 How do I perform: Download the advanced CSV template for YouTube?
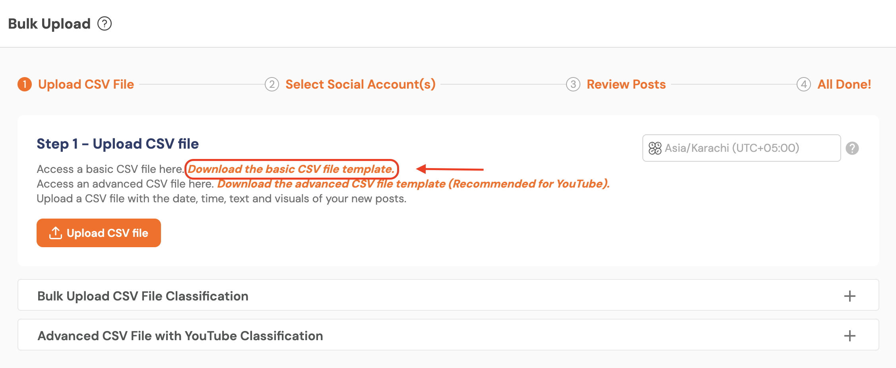(413, 184)
